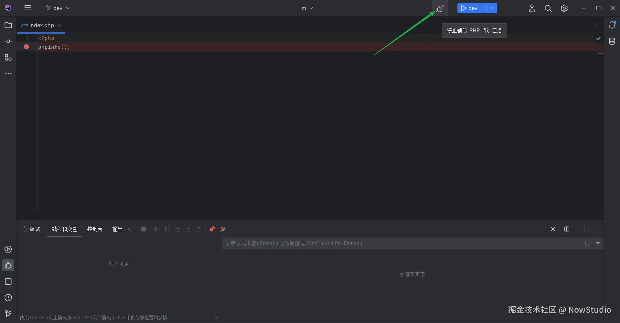
Task: Step over the current line
Action: click(178, 229)
